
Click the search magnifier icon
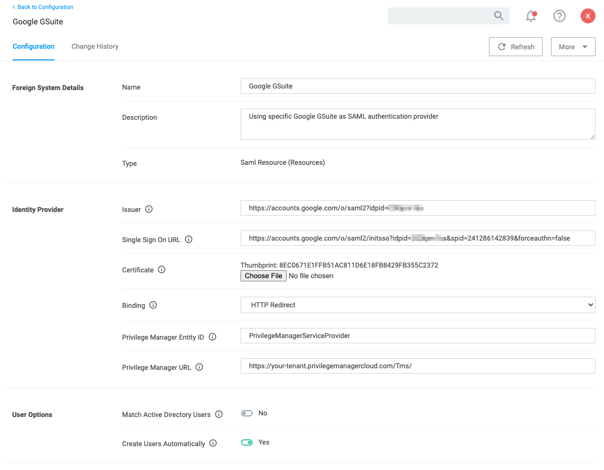(x=499, y=16)
